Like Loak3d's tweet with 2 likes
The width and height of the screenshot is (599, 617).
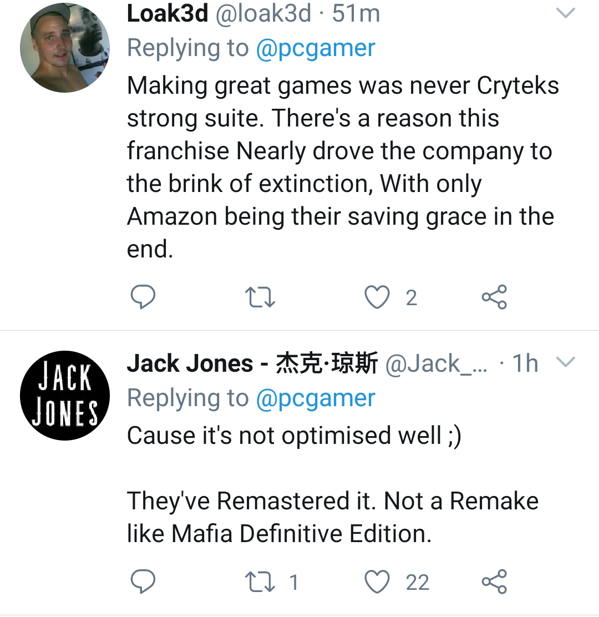(x=377, y=297)
